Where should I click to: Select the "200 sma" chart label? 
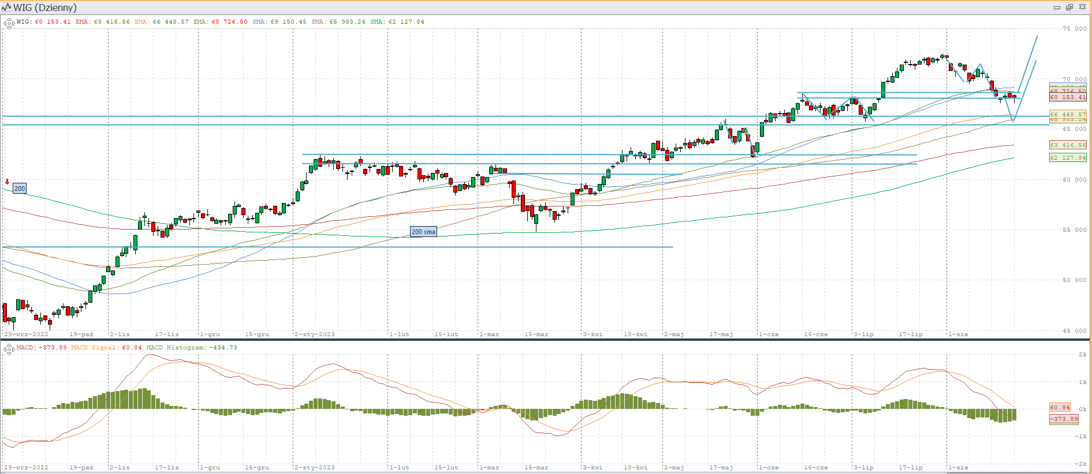(x=423, y=232)
